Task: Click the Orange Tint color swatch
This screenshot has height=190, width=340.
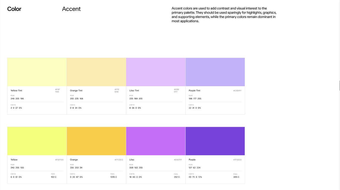Action: tap(96, 72)
